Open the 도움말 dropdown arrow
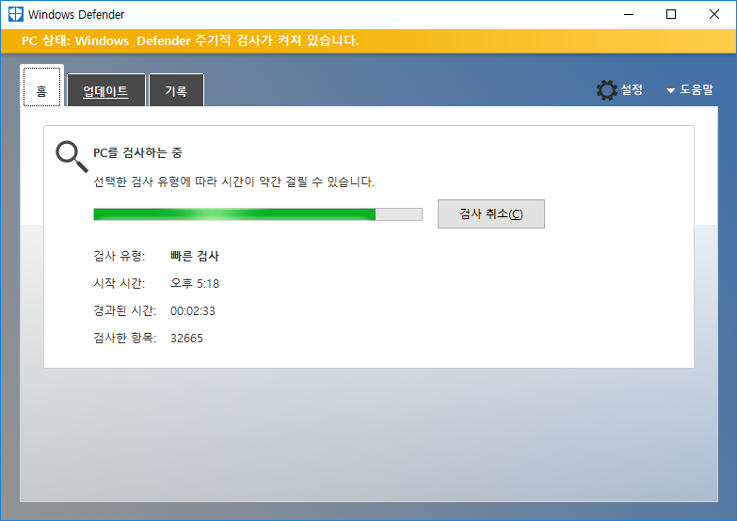 (671, 90)
